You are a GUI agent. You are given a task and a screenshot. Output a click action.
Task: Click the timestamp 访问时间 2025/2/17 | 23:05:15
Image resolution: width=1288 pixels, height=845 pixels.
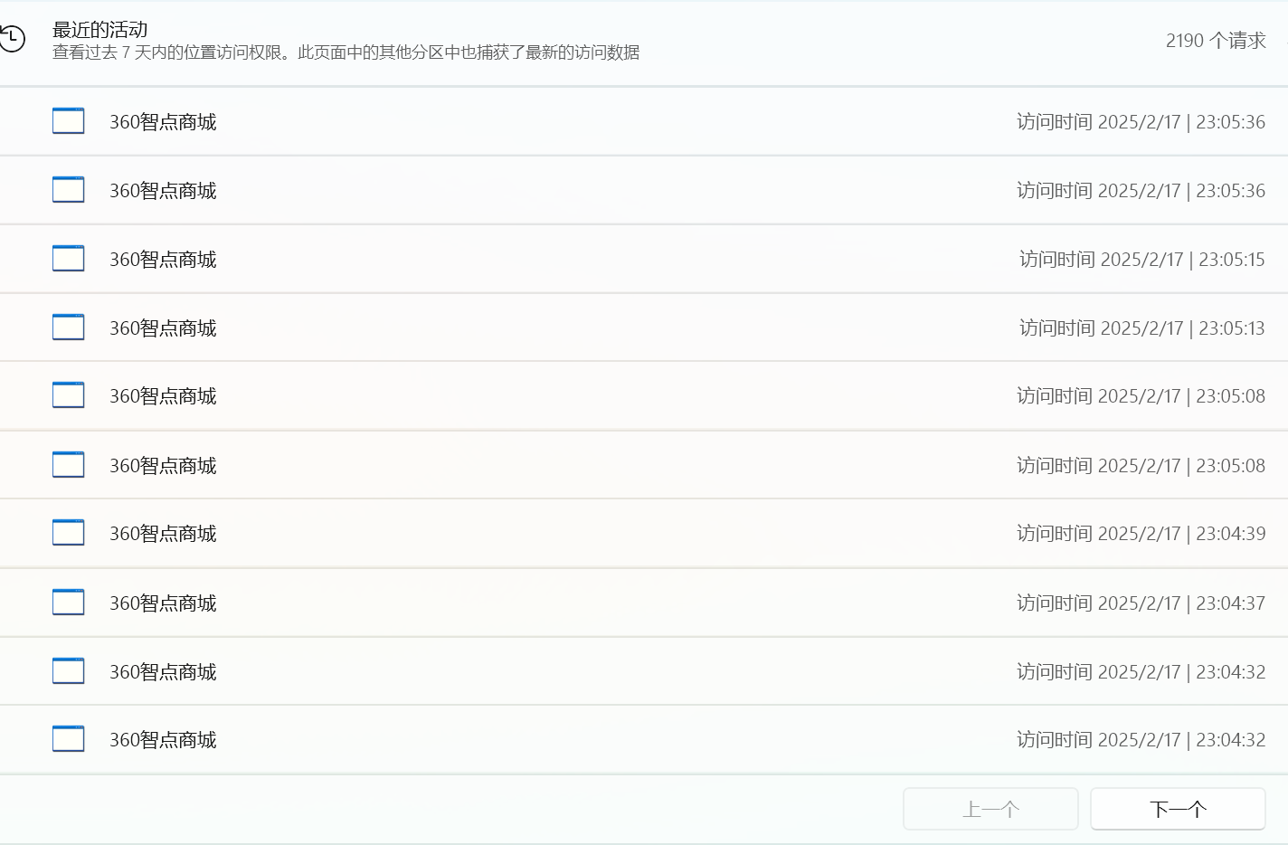point(1142,260)
